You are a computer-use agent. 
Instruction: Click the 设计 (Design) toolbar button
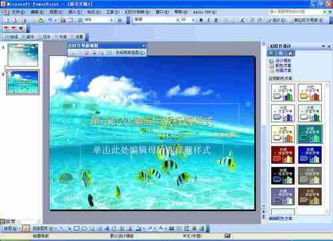277,20
